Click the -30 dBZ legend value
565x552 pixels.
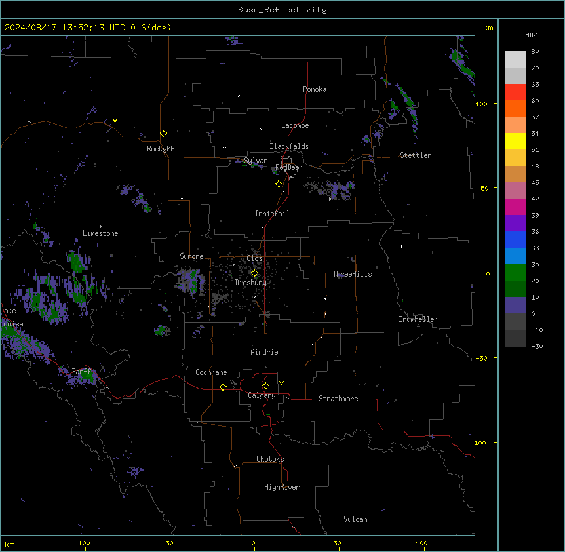(x=537, y=346)
